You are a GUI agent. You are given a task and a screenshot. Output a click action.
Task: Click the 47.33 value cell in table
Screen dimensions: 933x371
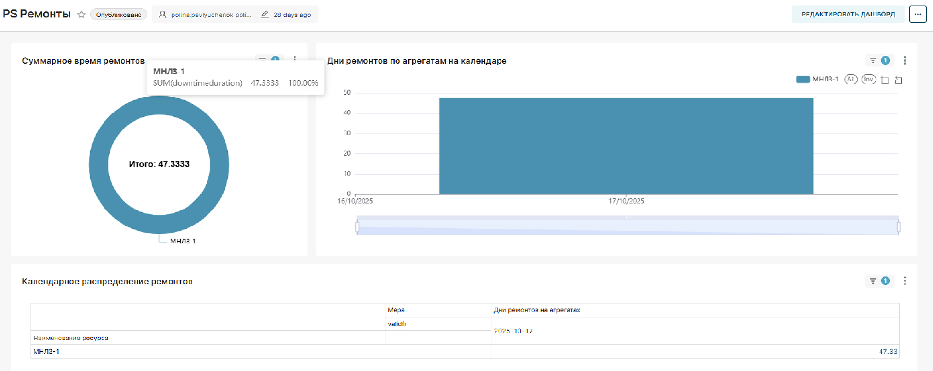[x=888, y=351]
